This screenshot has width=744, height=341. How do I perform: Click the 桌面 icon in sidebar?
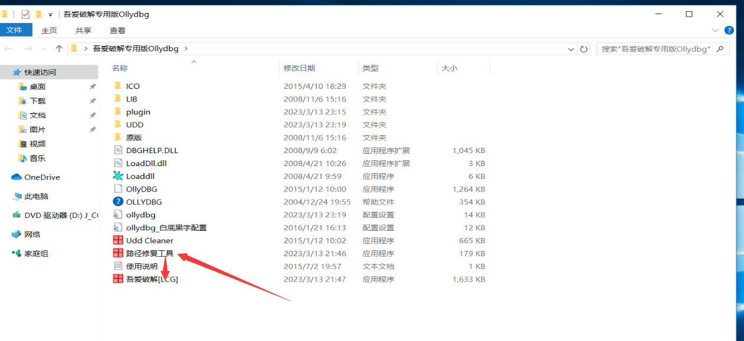[22, 87]
